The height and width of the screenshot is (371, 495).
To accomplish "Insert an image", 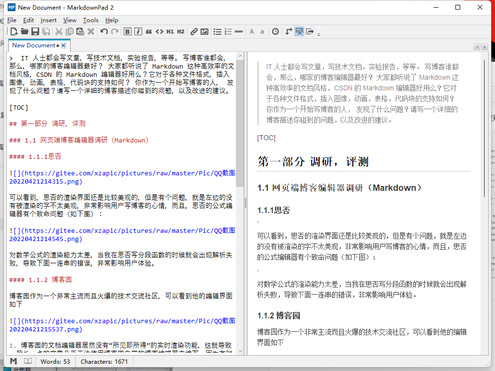I will 204,31.
